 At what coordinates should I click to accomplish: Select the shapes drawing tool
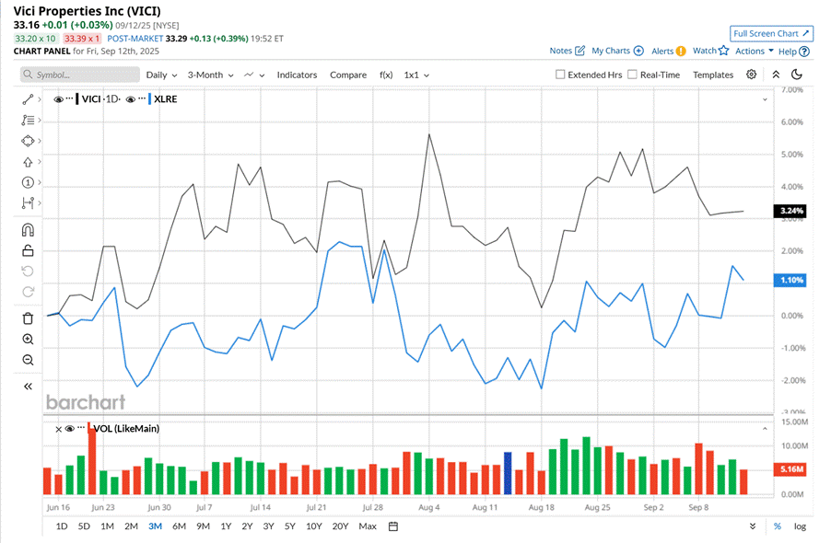tap(28, 141)
